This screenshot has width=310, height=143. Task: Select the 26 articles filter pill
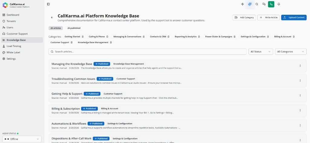point(56,28)
